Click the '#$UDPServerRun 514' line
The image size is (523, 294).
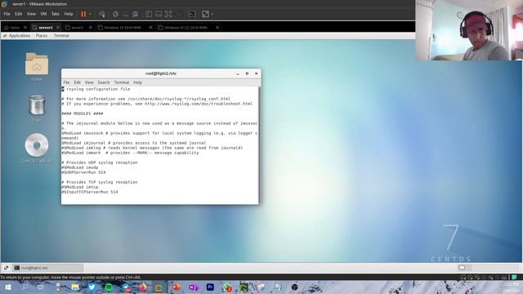pyautogui.click(x=83, y=172)
